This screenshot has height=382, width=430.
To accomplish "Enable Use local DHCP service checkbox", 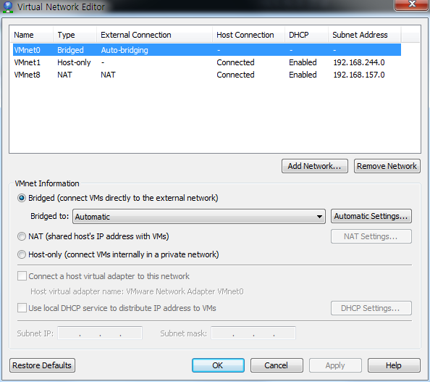I will (22, 308).
